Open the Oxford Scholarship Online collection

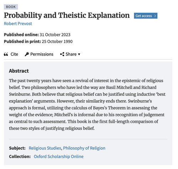point(59,157)
